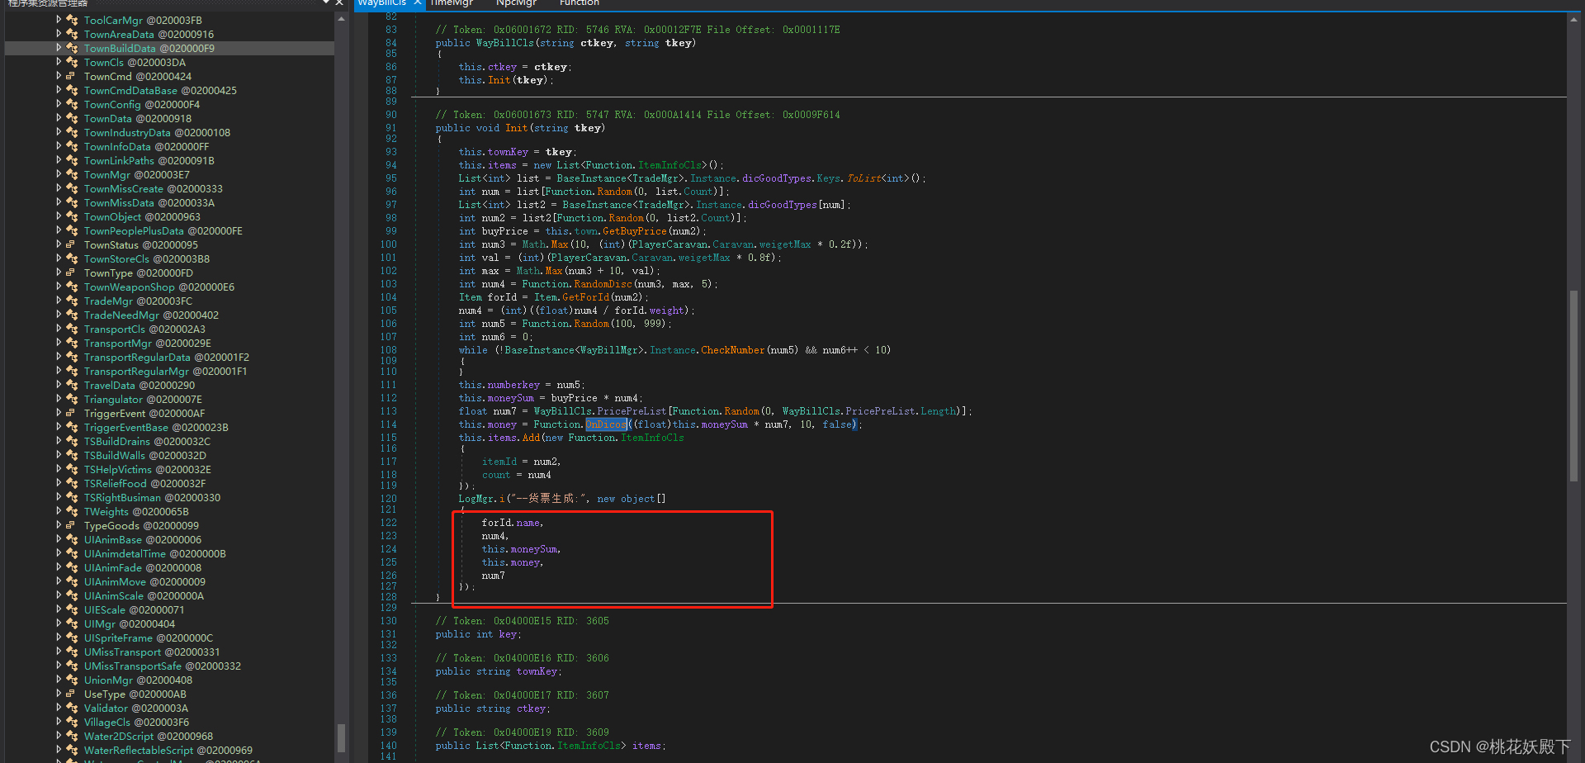Click the enum icon beside TownType
Screen dimensions: 1585x763
point(71,272)
